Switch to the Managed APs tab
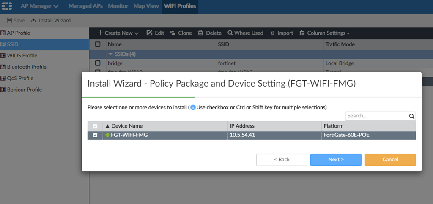Image resolution: width=433 pixels, height=204 pixels. pos(86,6)
